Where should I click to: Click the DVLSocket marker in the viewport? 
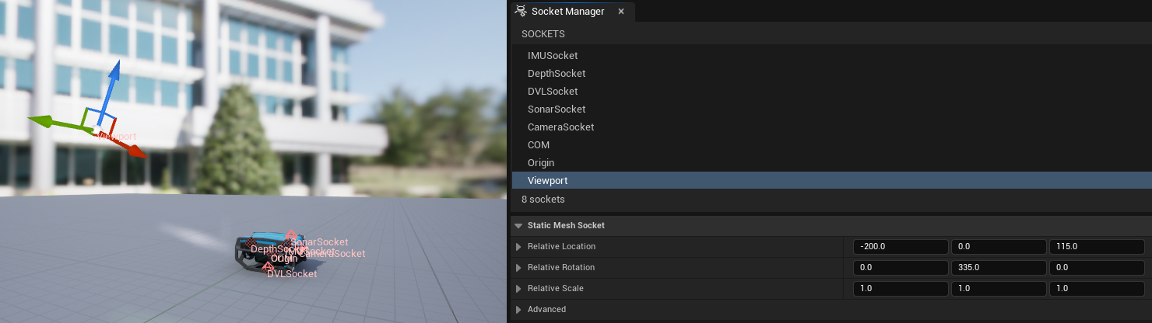pos(267,266)
